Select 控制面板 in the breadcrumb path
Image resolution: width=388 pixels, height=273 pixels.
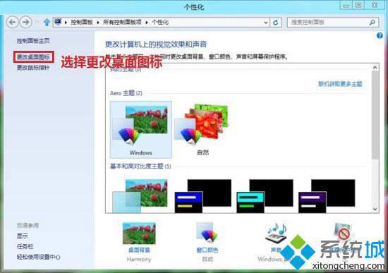pyautogui.click(x=82, y=23)
